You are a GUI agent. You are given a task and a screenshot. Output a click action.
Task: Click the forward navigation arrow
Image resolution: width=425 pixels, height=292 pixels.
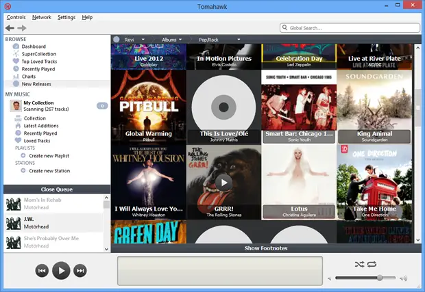coord(22,28)
